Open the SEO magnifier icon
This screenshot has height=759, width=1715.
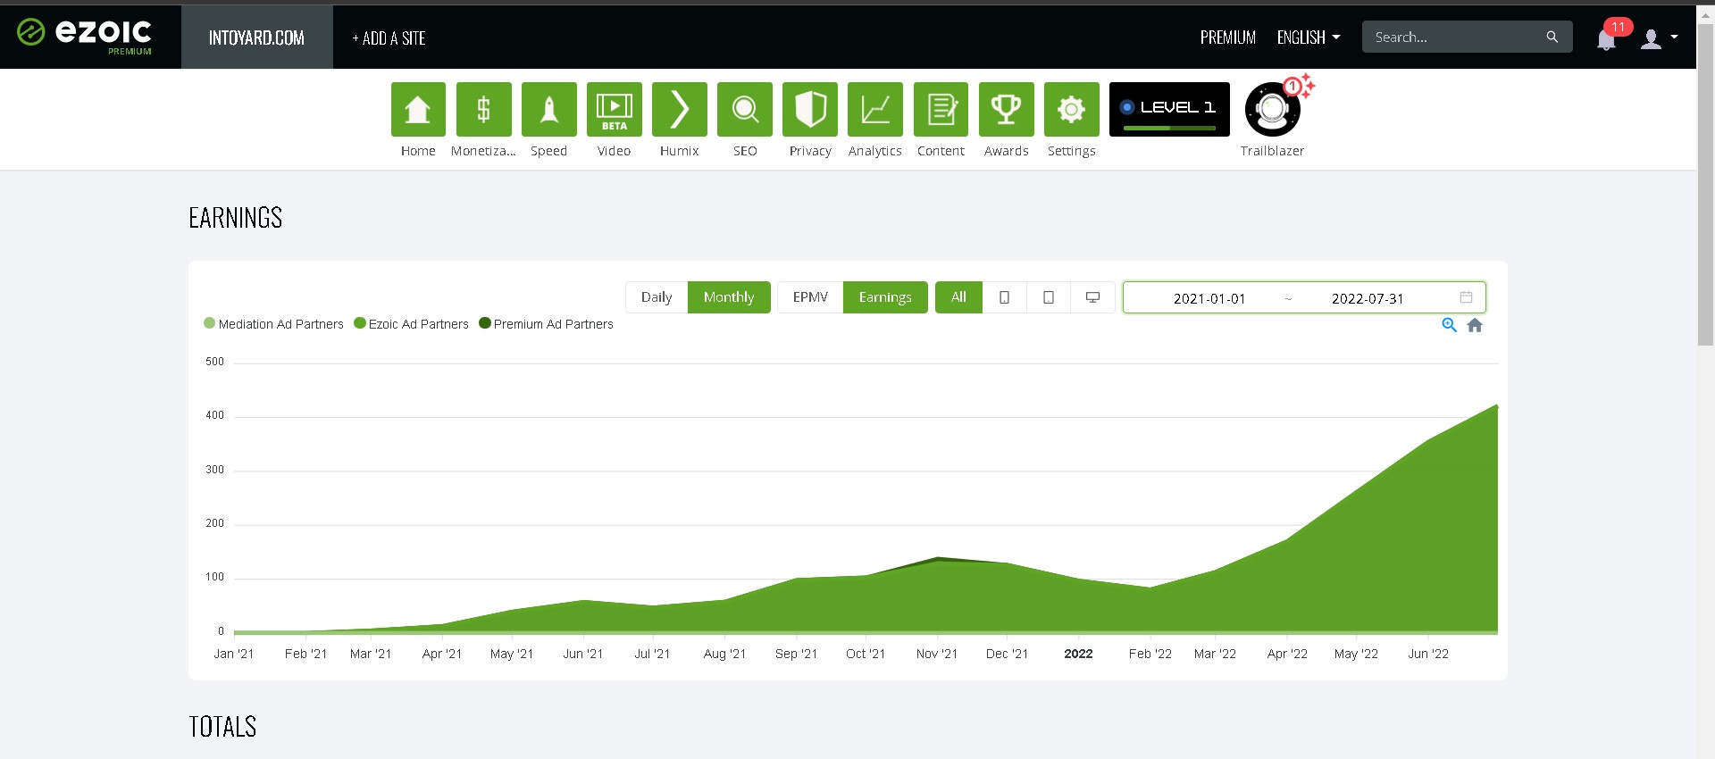click(x=744, y=110)
